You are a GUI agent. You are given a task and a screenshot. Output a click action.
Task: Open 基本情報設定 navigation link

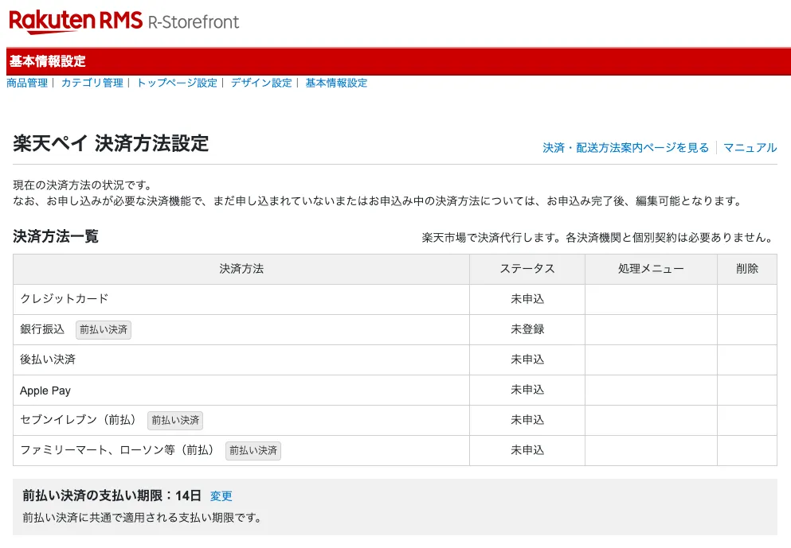click(x=336, y=83)
